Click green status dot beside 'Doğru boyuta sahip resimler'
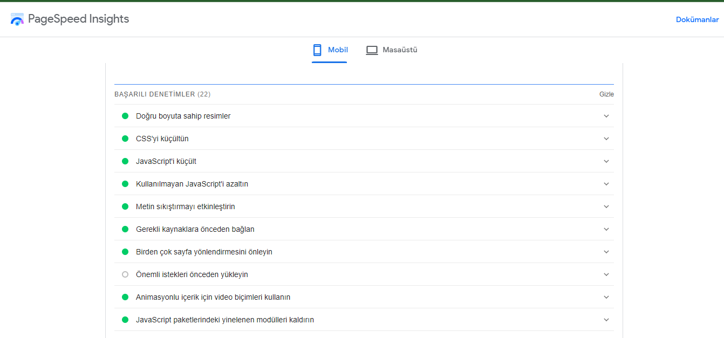The height and width of the screenshot is (338, 724). pyautogui.click(x=125, y=116)
